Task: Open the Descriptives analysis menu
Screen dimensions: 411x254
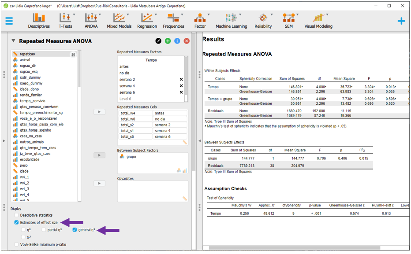Action: coord(39,21)
